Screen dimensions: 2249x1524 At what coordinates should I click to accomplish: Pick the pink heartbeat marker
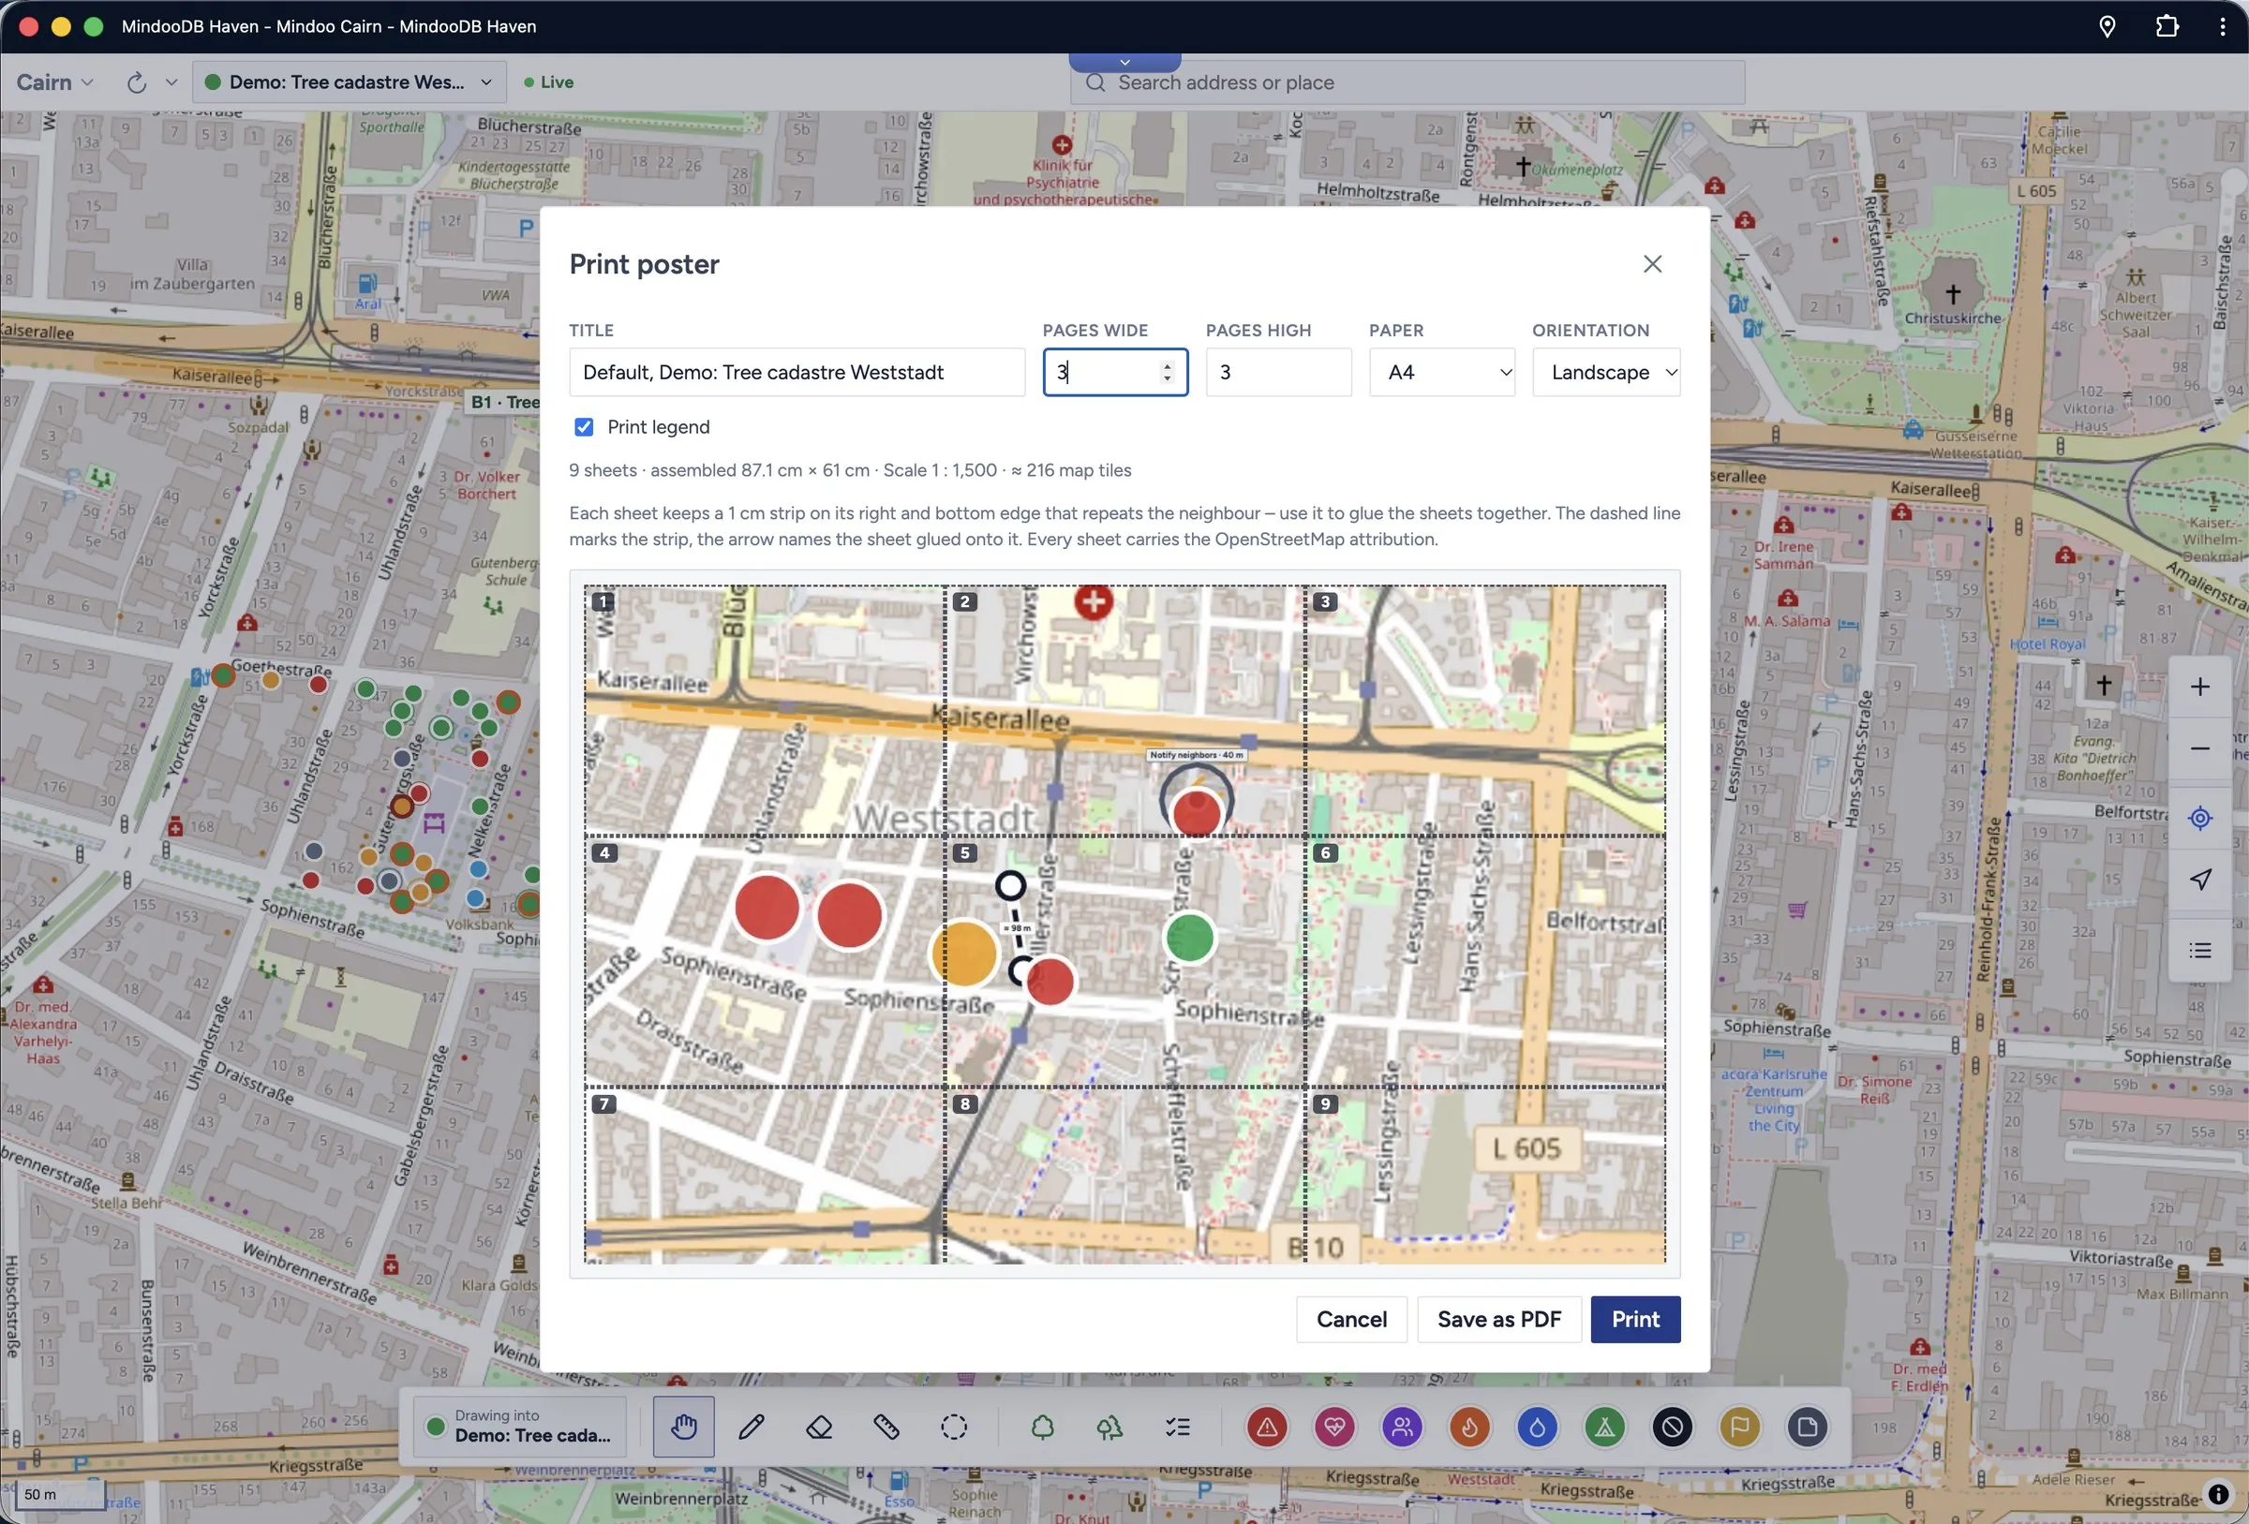[x=1334, y=1427]
